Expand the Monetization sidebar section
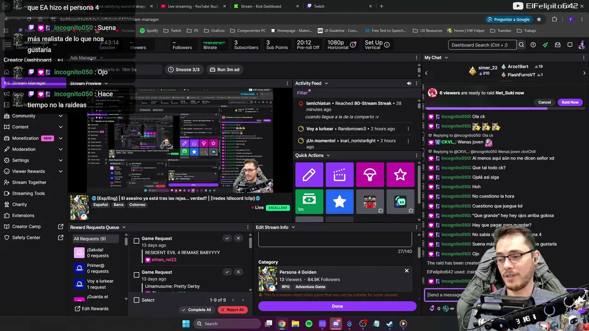This screenshot has width=589, height=331. [61, 138]
